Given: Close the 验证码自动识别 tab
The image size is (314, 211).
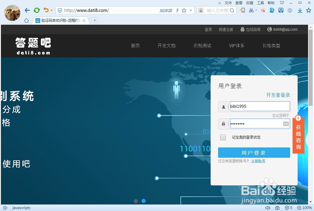Looking at the screenshot, I should pyautogui.click(x=84, y=20).
